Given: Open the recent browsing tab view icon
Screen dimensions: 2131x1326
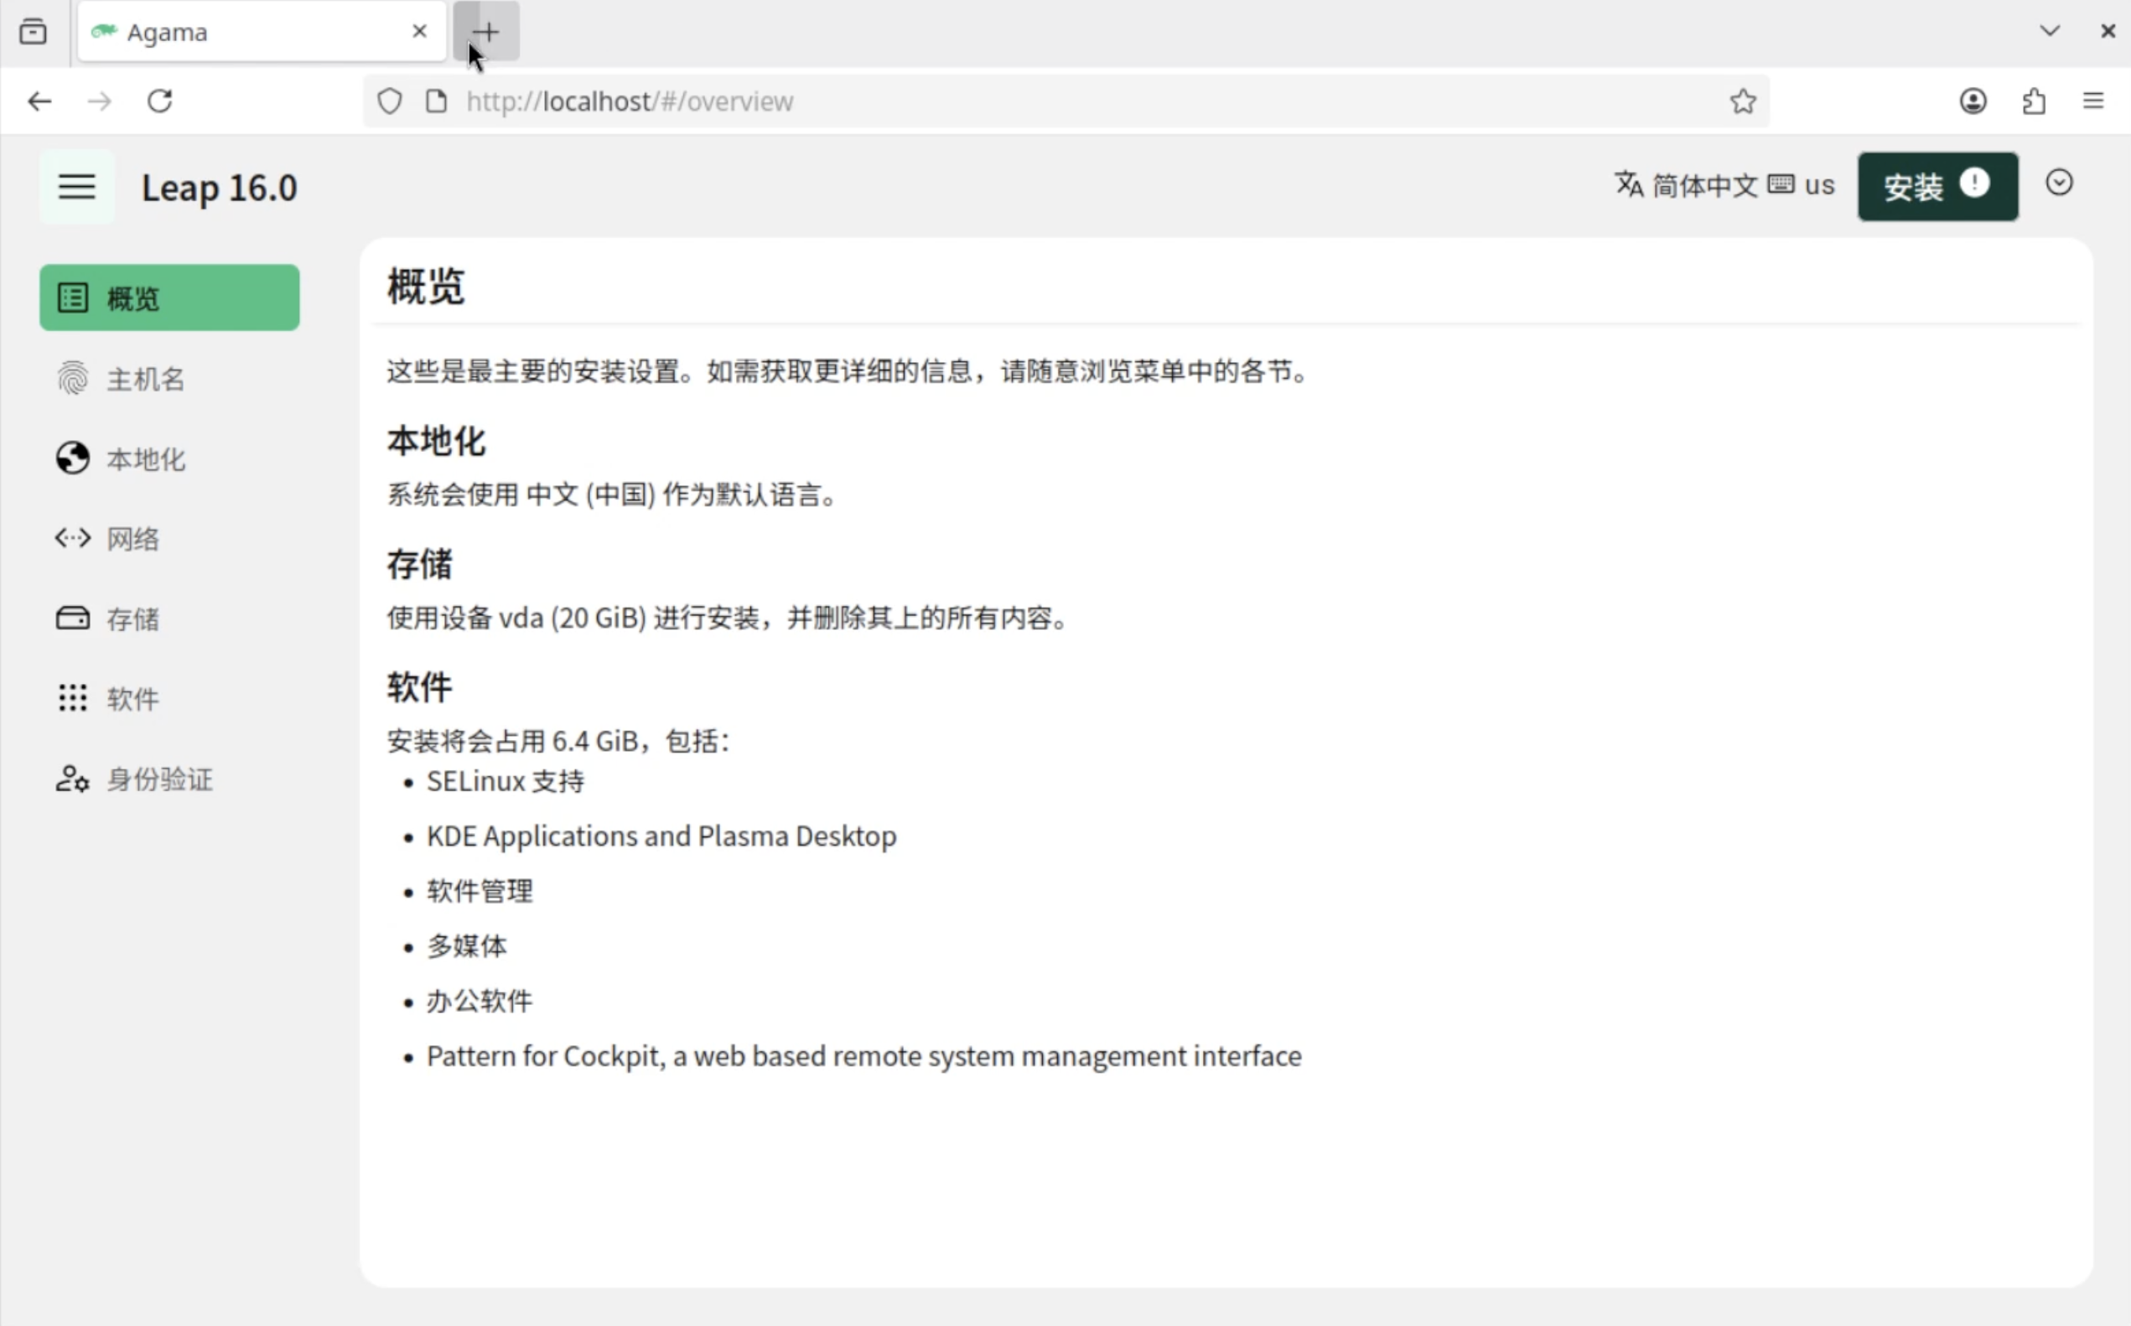Looking at the screenshot, I should coord(34,33).
